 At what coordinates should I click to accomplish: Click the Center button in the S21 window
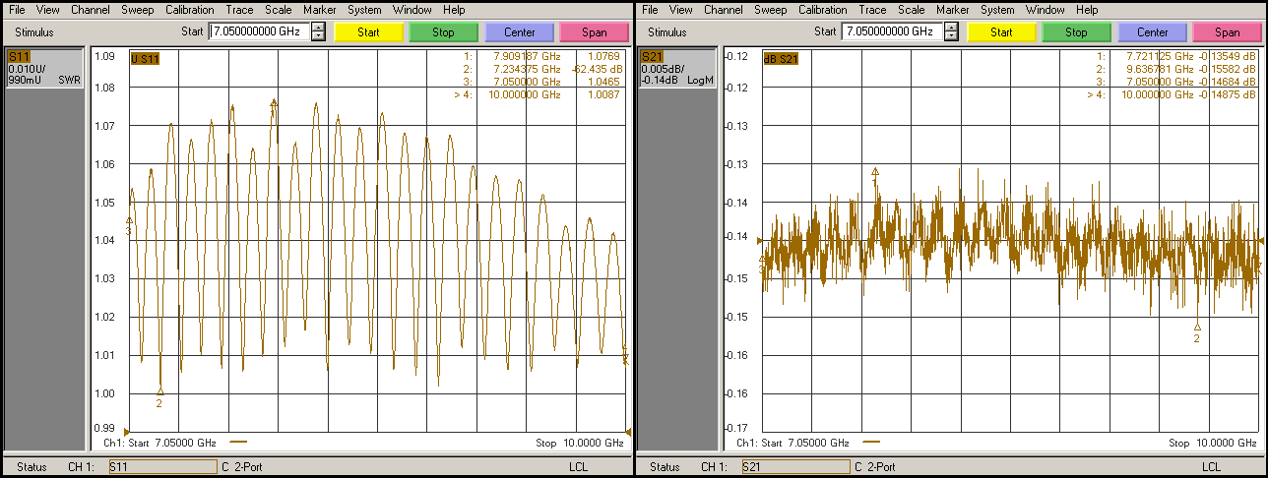[1152, 31]
